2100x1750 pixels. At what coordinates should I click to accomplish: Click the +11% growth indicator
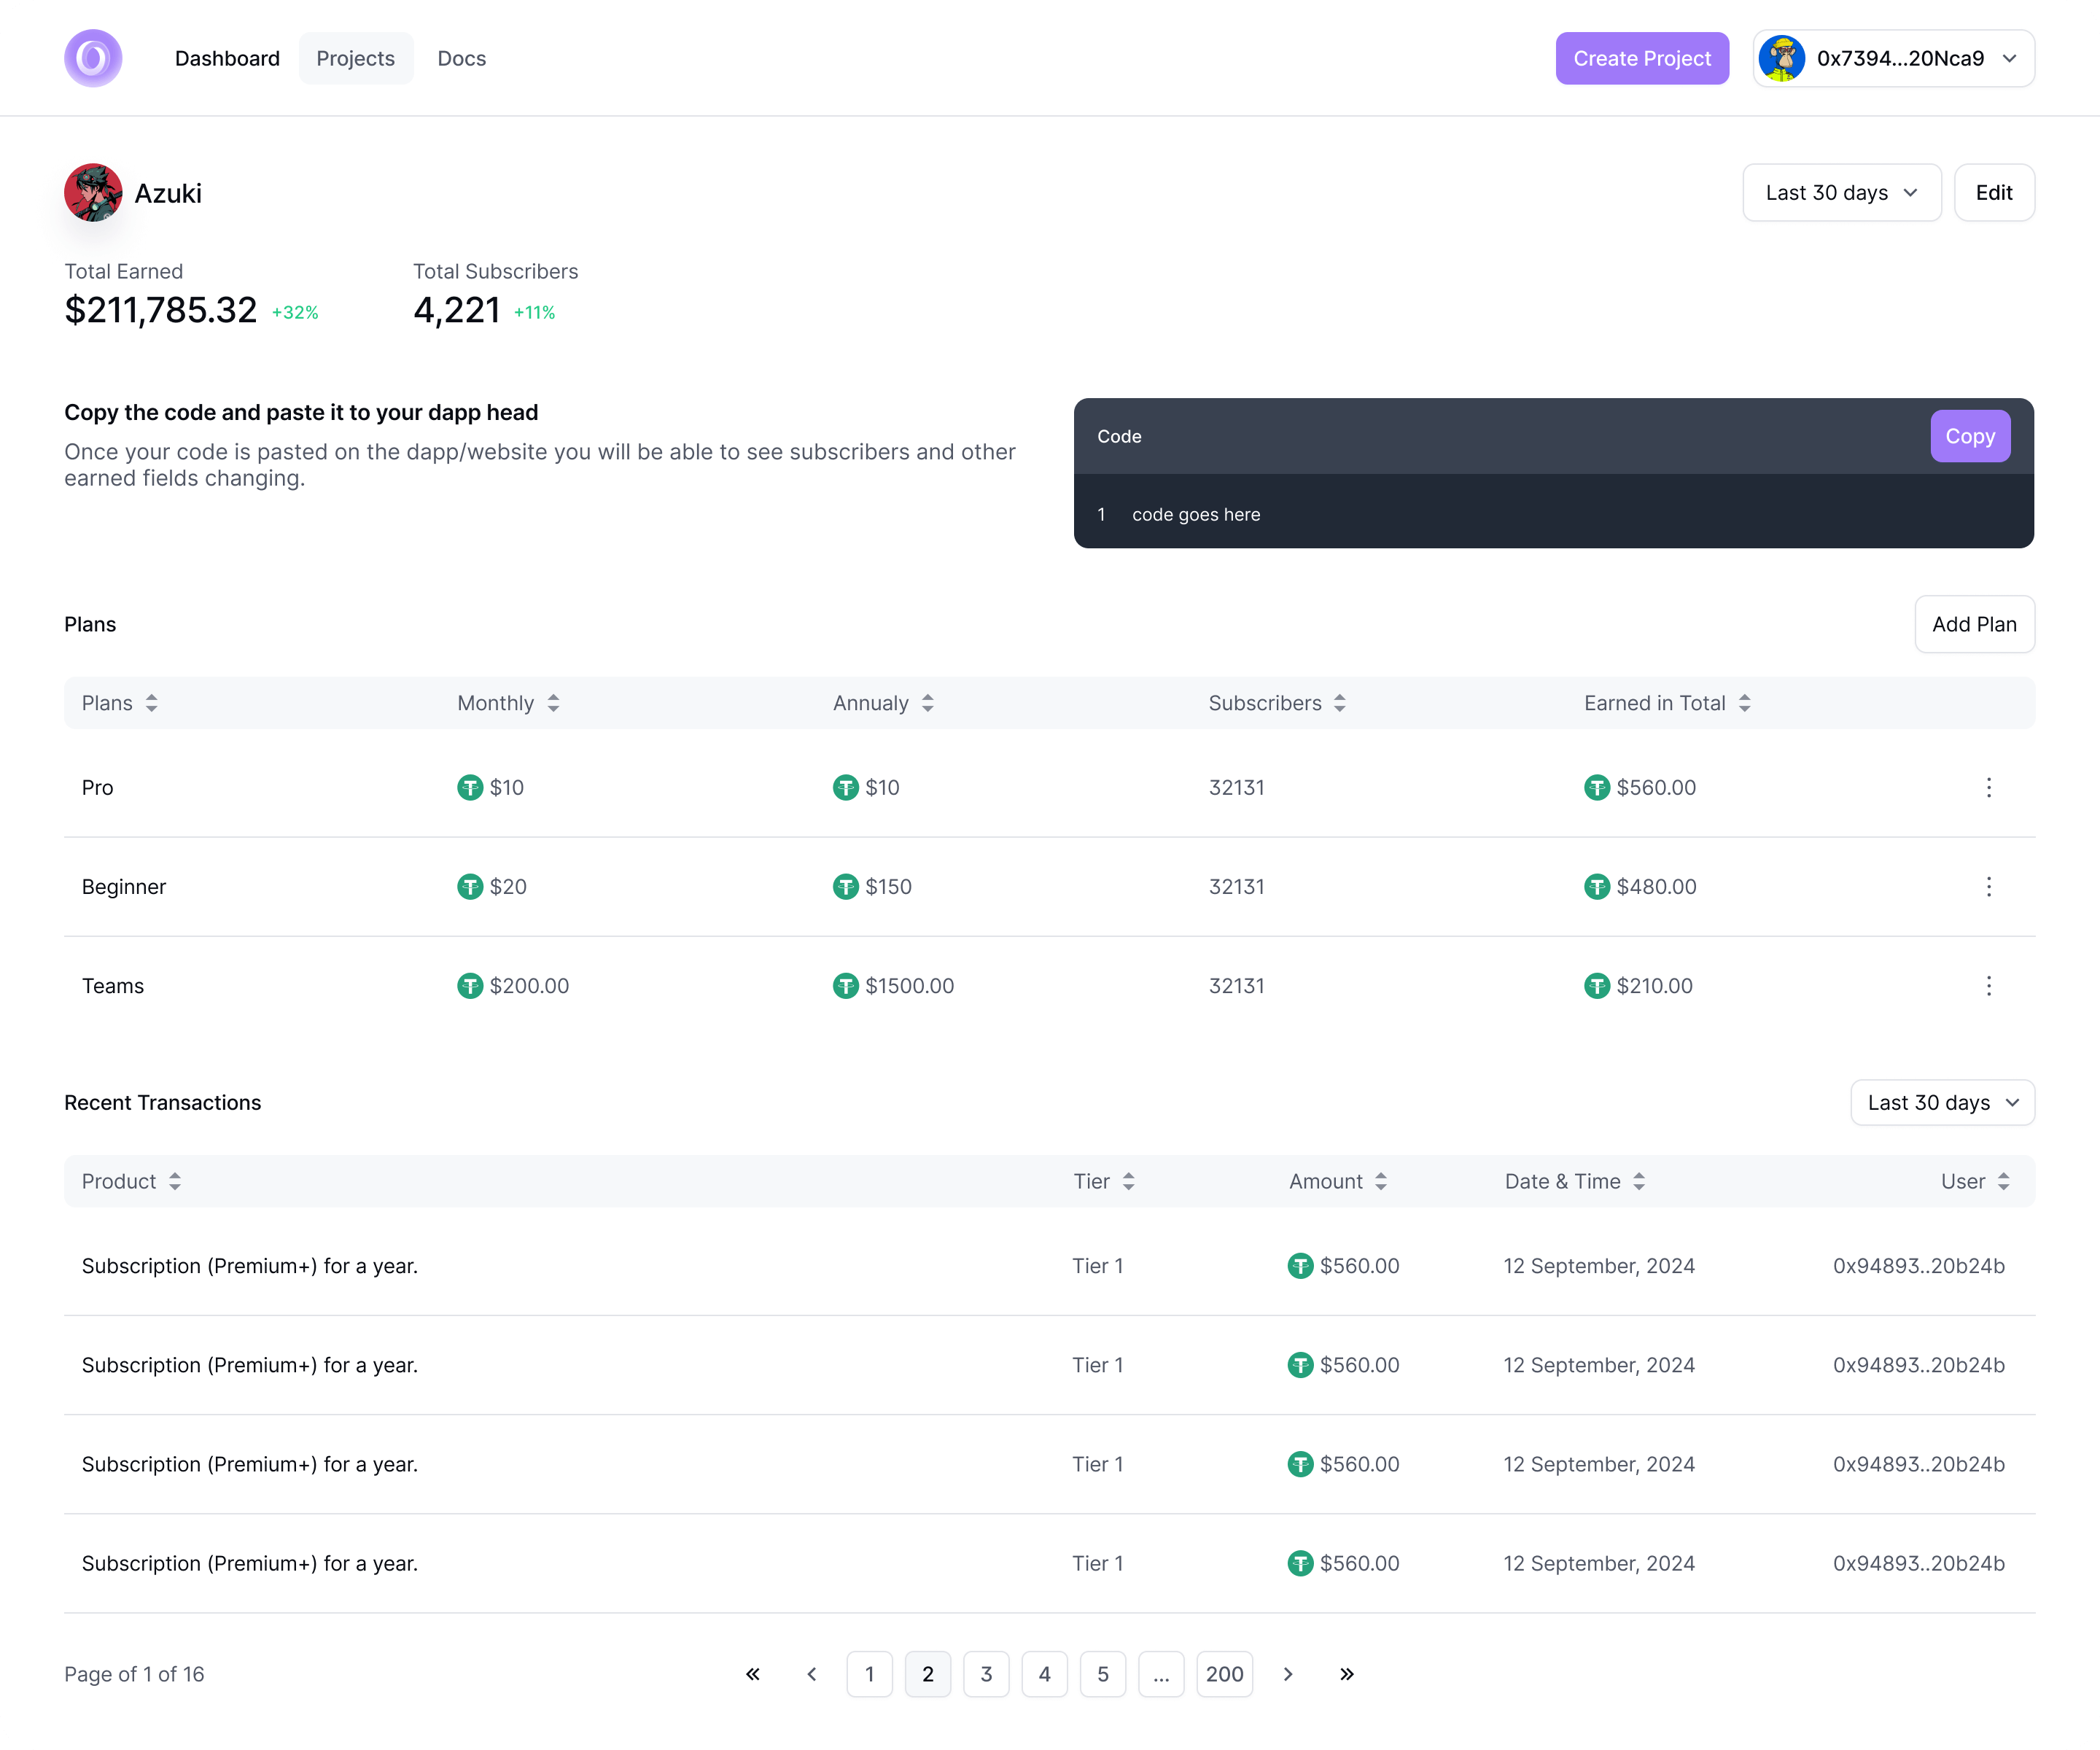click(x=534, y=313)
